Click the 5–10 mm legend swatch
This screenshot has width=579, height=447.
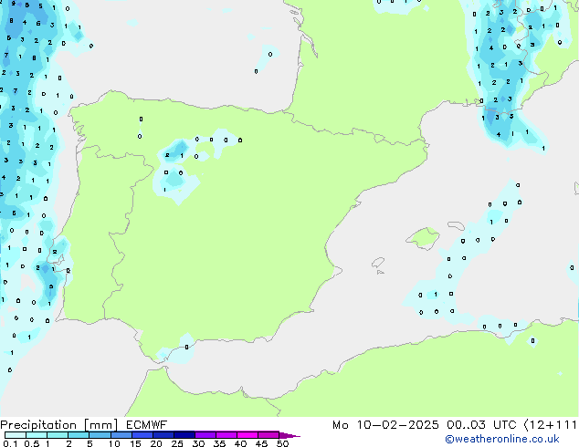coord(100,435)
